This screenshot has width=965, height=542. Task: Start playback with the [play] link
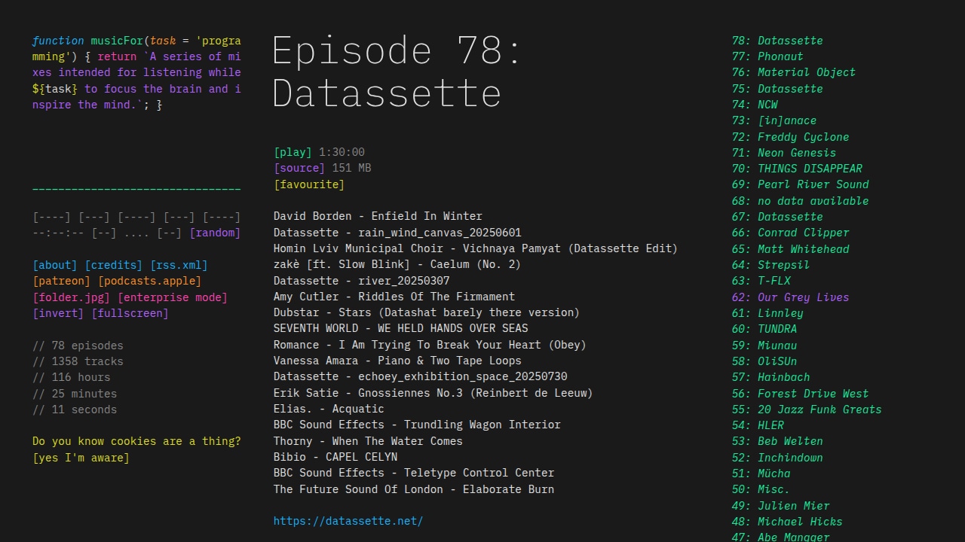click(x=293, y=152)
